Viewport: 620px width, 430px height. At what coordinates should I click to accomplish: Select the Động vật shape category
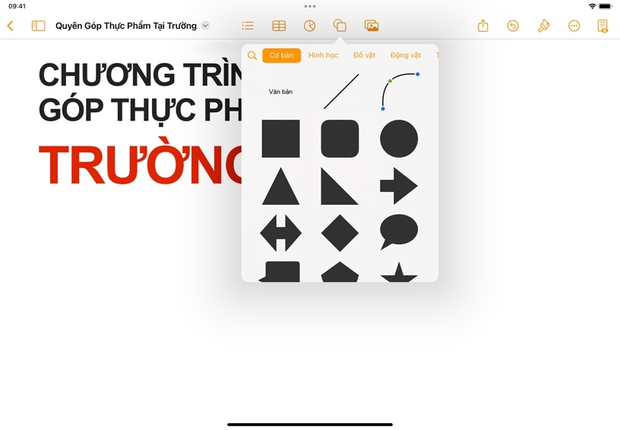coord(405,55)
